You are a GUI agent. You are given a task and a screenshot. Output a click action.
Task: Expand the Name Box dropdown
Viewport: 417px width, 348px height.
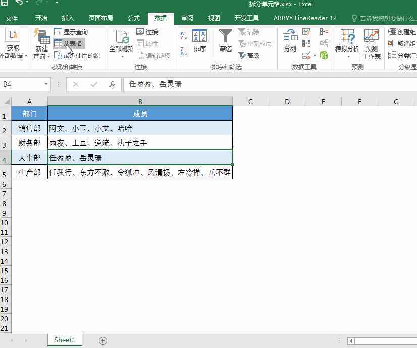[x=46, y=84]
